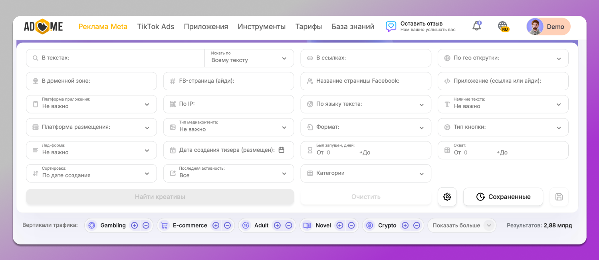Include Gambling vertical with plus button
The width and height of the screenshot is (599, 260).
pyautogui.click(x=135, y=225)
